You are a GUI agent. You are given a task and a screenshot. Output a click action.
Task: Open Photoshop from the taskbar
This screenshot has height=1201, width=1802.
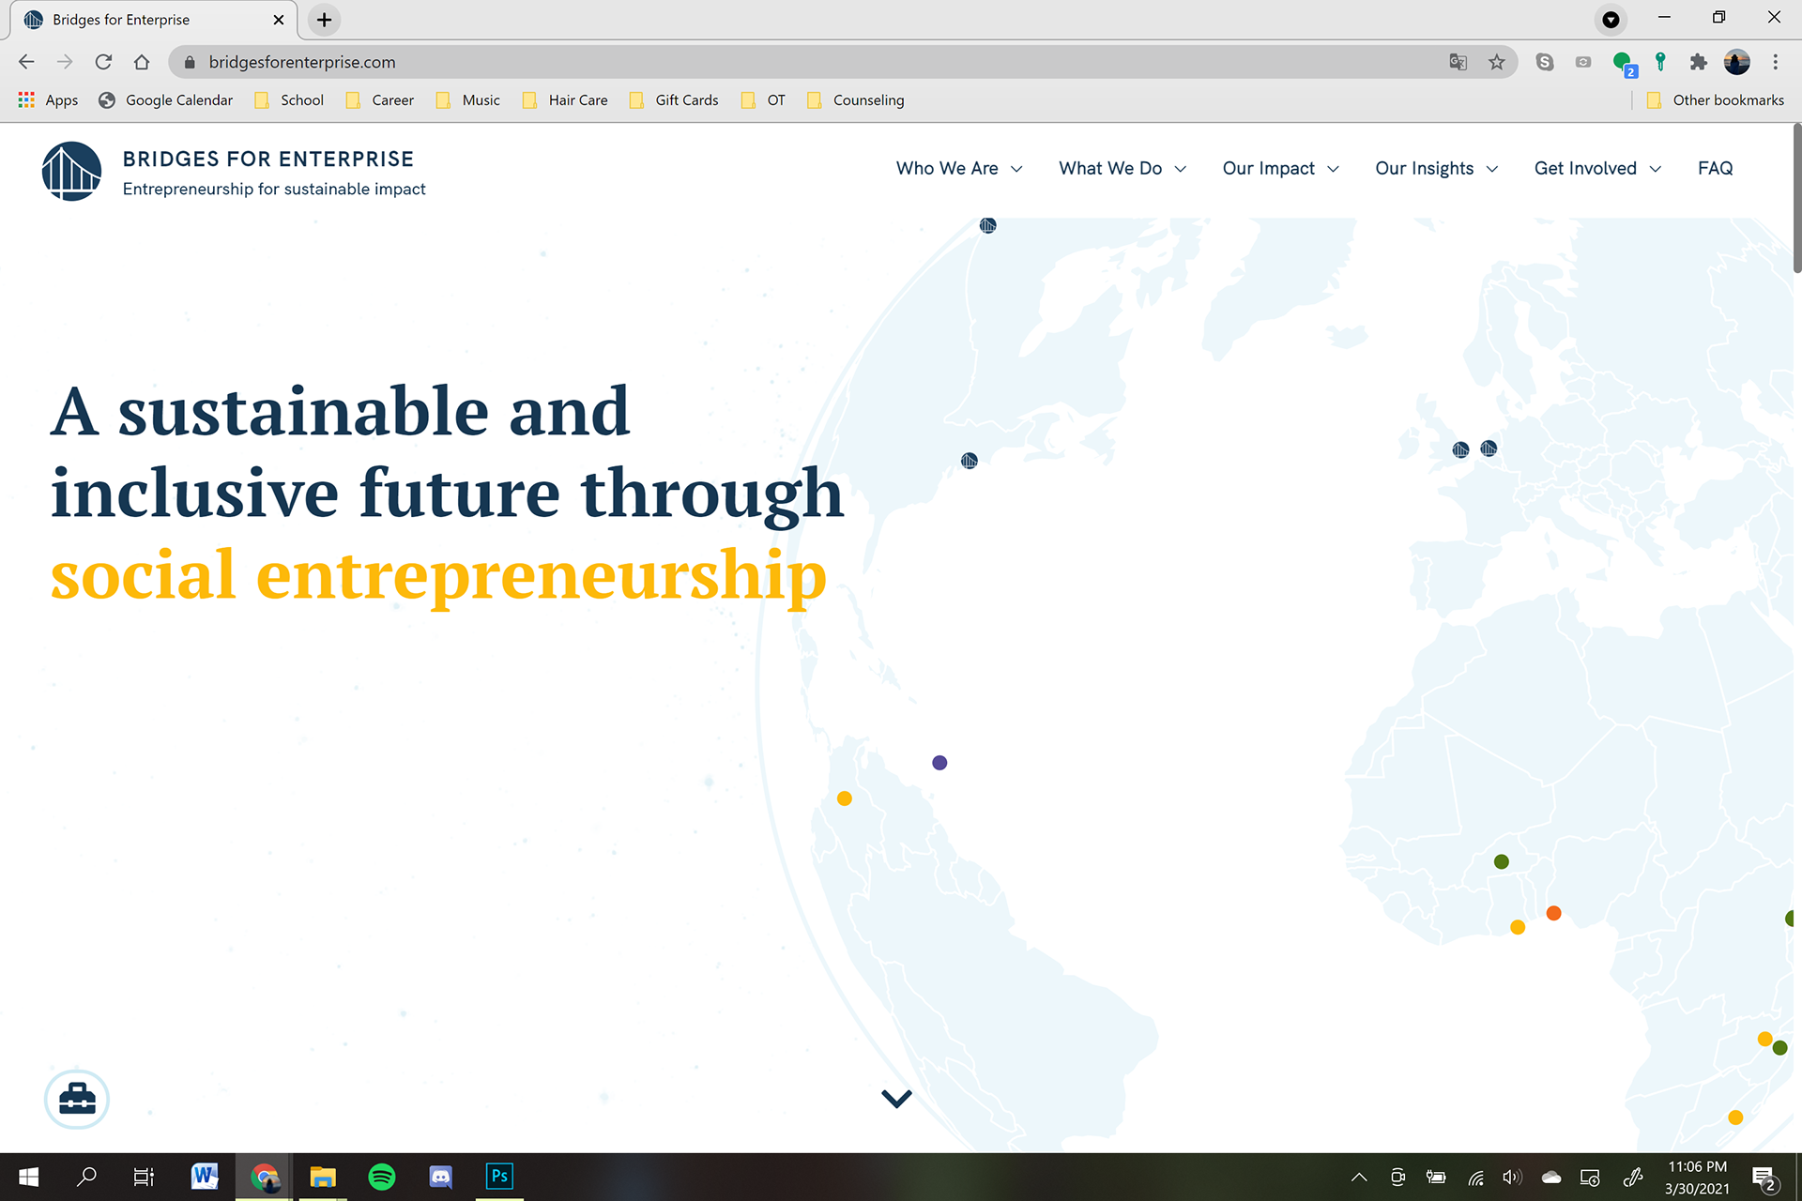point(499,1177)
